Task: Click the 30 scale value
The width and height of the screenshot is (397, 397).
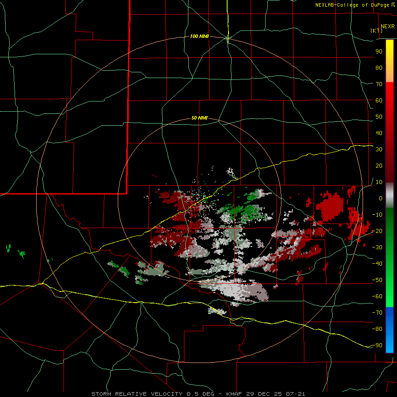Action: 379,150
